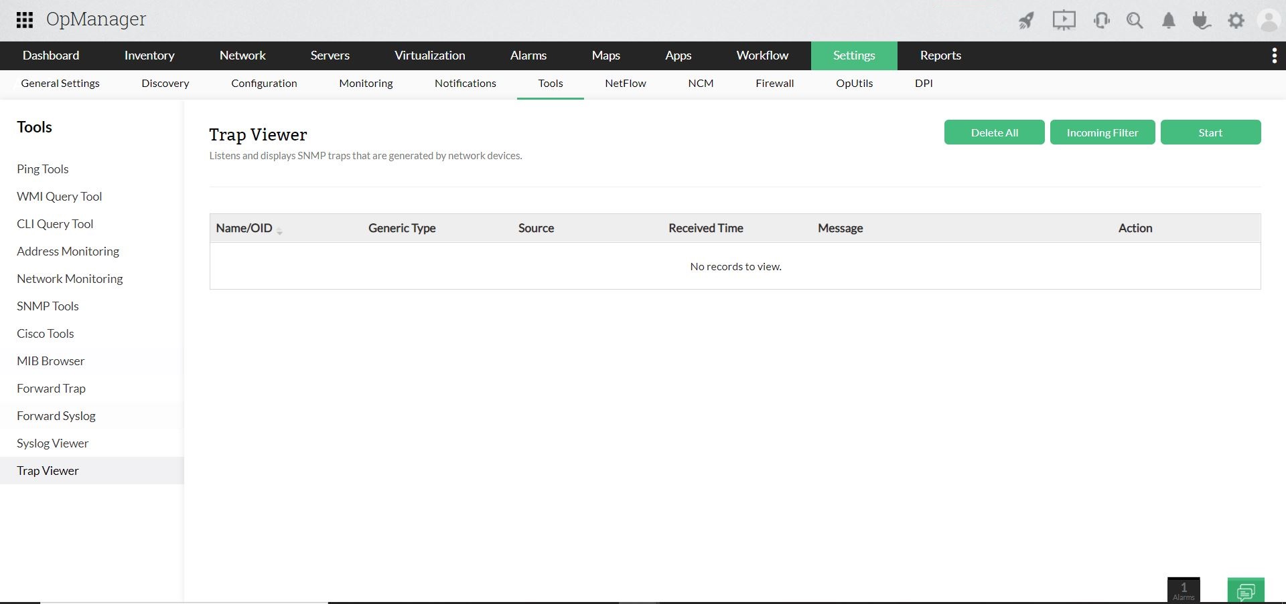Switch to the Notifications tab

pyautogui.click(x=465, y=83)
